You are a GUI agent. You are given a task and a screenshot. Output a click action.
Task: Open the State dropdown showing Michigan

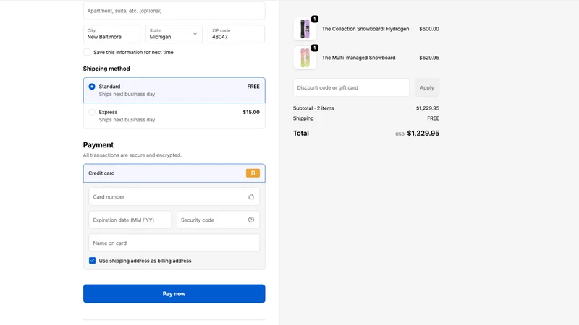174,34
